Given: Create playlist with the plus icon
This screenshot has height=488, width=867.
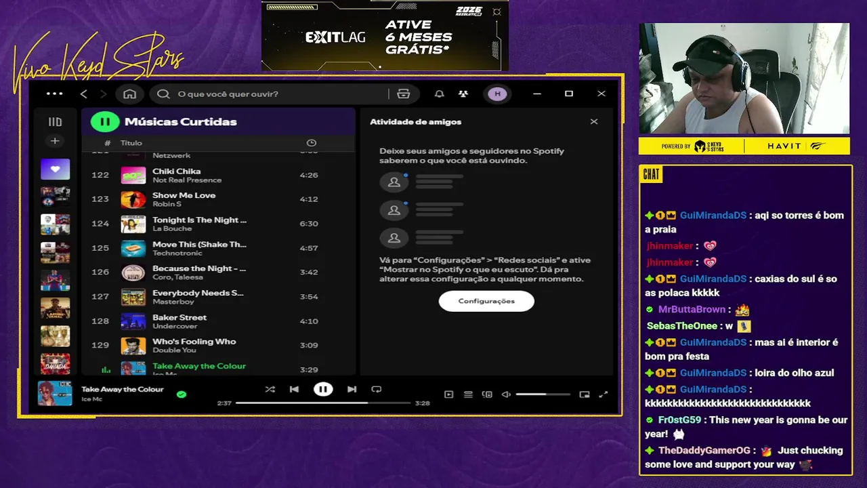Looking at the screenshot, I should tap(55, 141).
